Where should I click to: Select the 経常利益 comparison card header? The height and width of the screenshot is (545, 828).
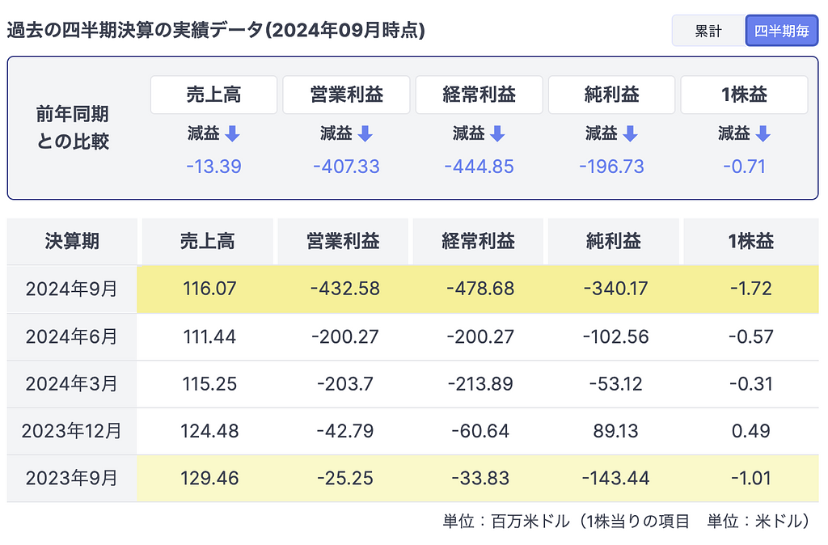click(x=479, y=95)
